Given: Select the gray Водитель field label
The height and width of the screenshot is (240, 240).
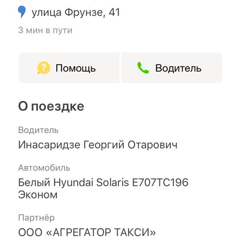Looking at the screenshot, I should click(38, 130).
